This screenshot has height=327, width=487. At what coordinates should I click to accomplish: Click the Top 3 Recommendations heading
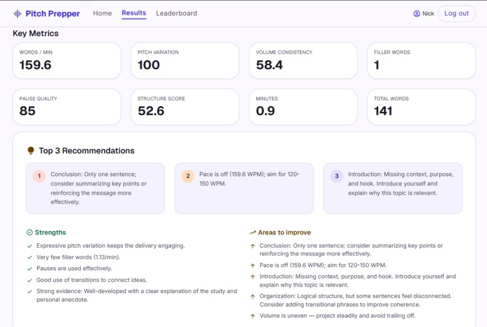pos(86,151)
